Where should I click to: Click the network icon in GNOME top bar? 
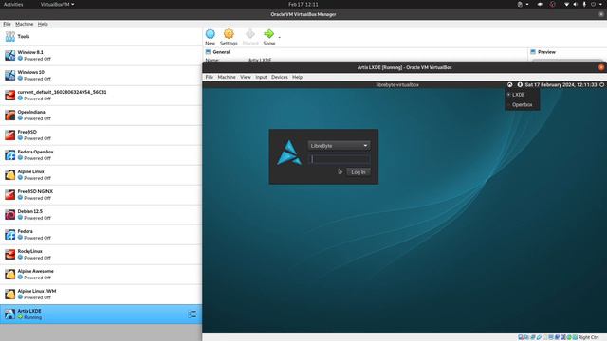click(566, 4)
